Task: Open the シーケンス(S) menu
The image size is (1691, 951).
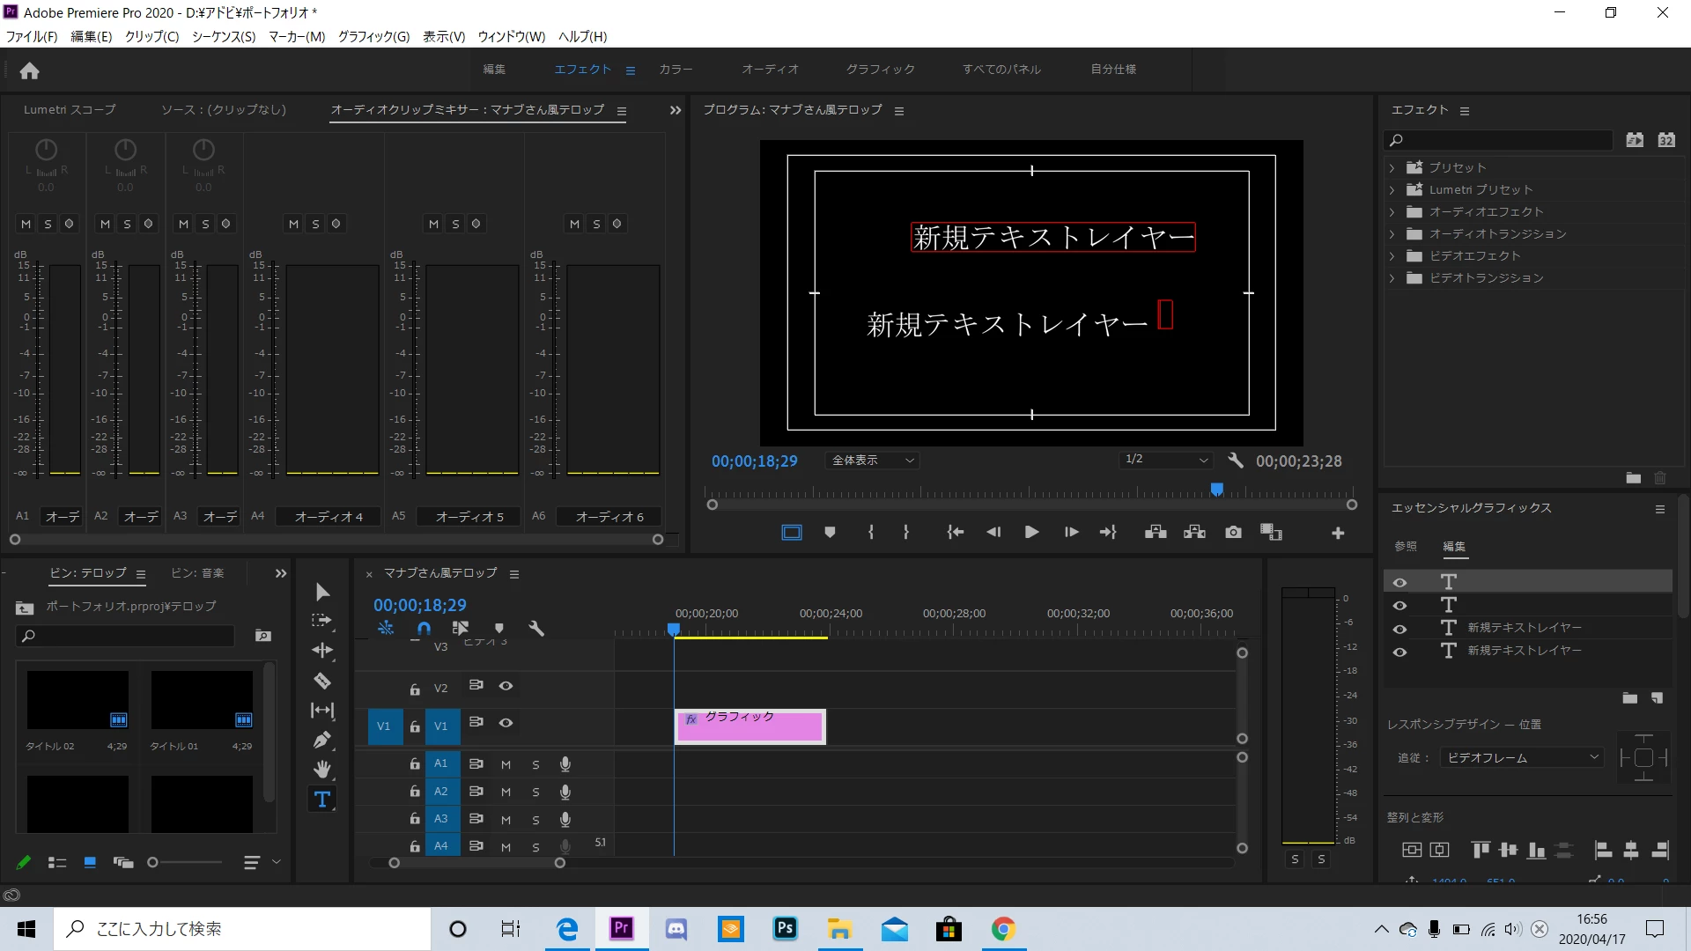Action: tap(224, 36)
